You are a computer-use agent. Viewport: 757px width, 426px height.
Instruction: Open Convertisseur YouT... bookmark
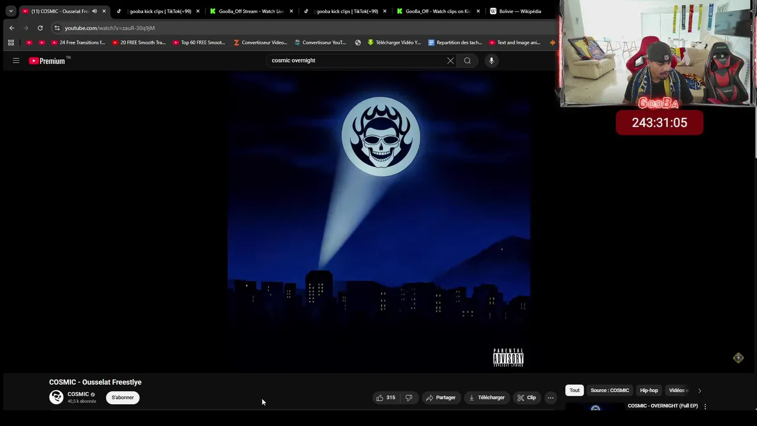321,43
